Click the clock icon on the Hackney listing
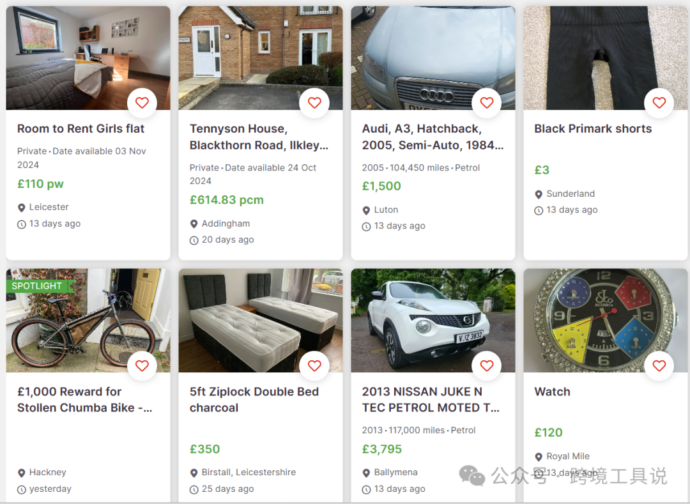 (x=21, y=489)
